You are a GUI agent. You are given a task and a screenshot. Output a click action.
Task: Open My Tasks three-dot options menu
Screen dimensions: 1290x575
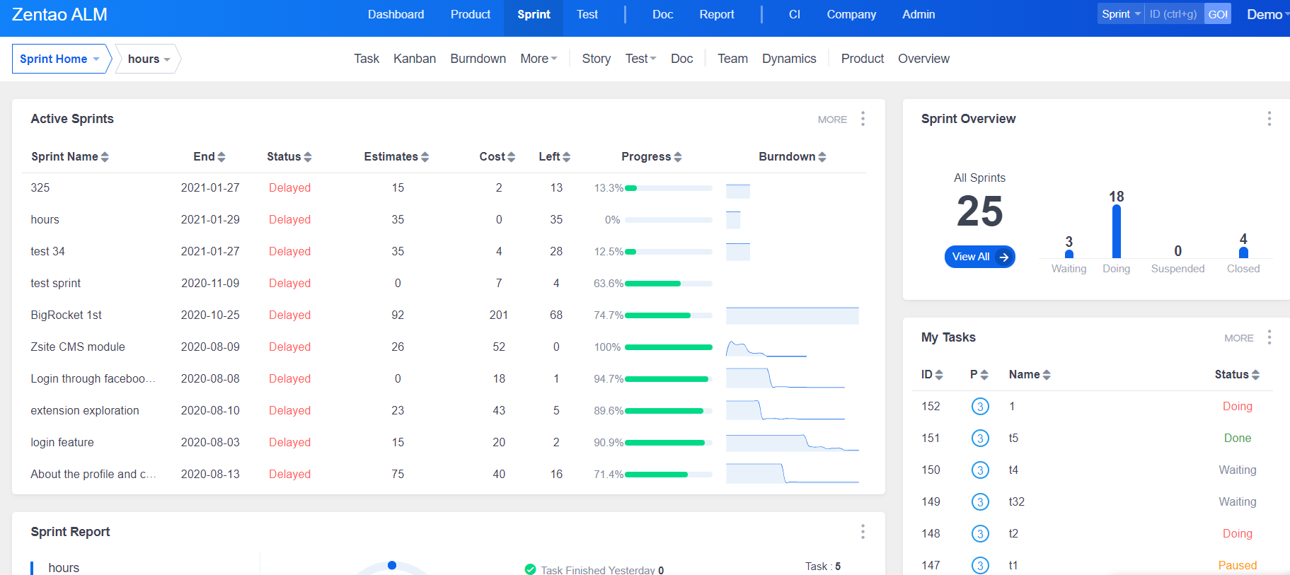click(x=1269, y=337)
